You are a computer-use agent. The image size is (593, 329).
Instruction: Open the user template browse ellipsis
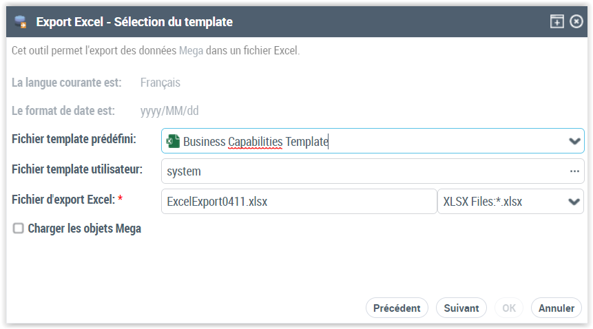574,171
